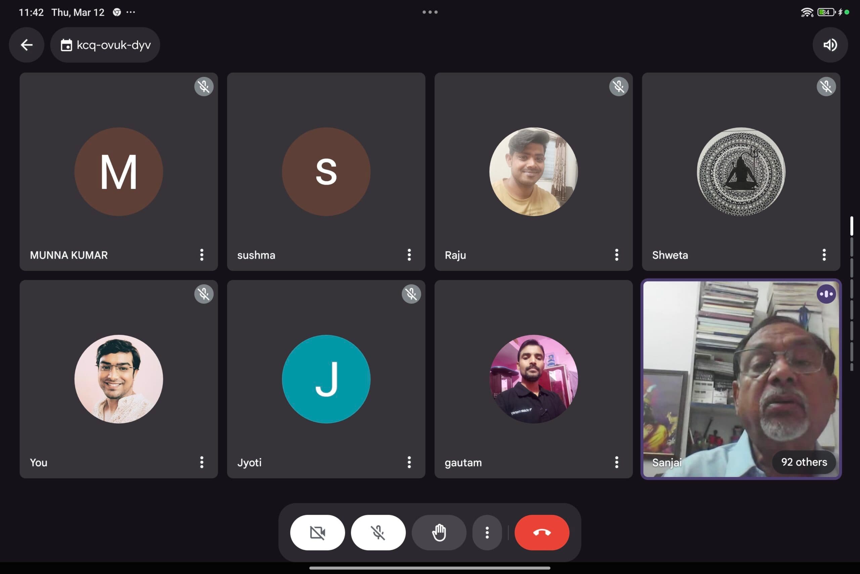This screenshot has height=574, width=860.
Task: Turn on camera from bottom bar
Action: (317, 532)
